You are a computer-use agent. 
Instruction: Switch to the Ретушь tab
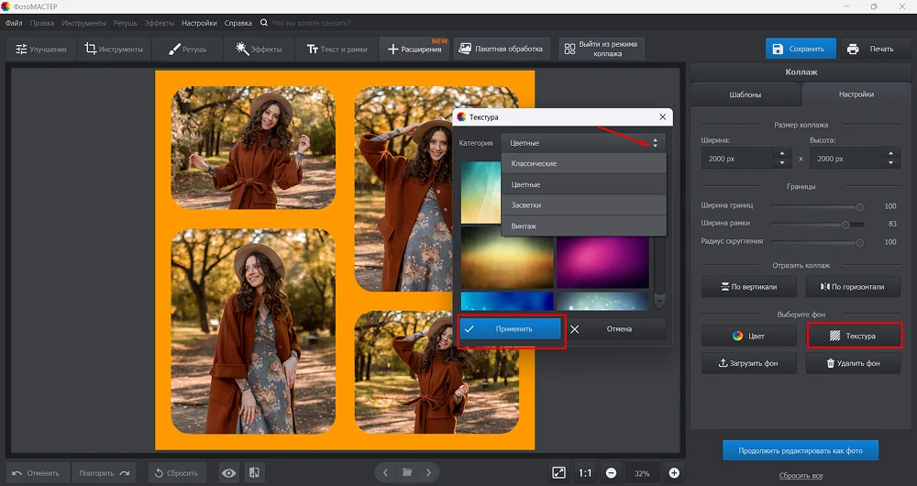click(x=187, y=50)
